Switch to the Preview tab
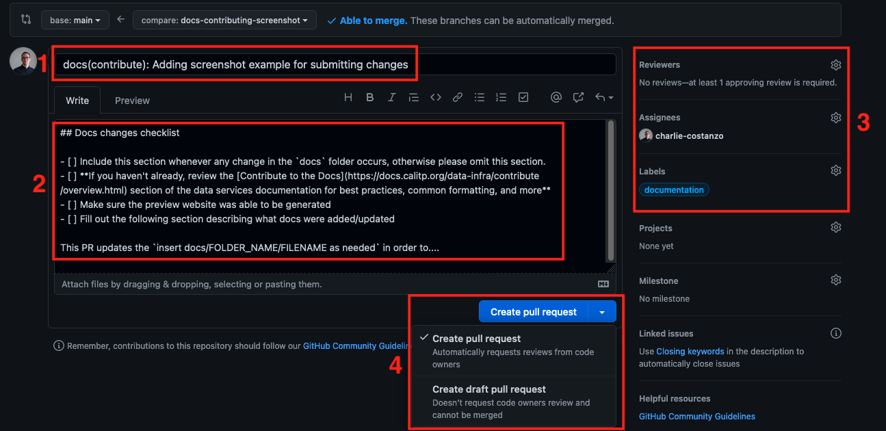Viewport: 886px width, 431px height. (132, 101)
